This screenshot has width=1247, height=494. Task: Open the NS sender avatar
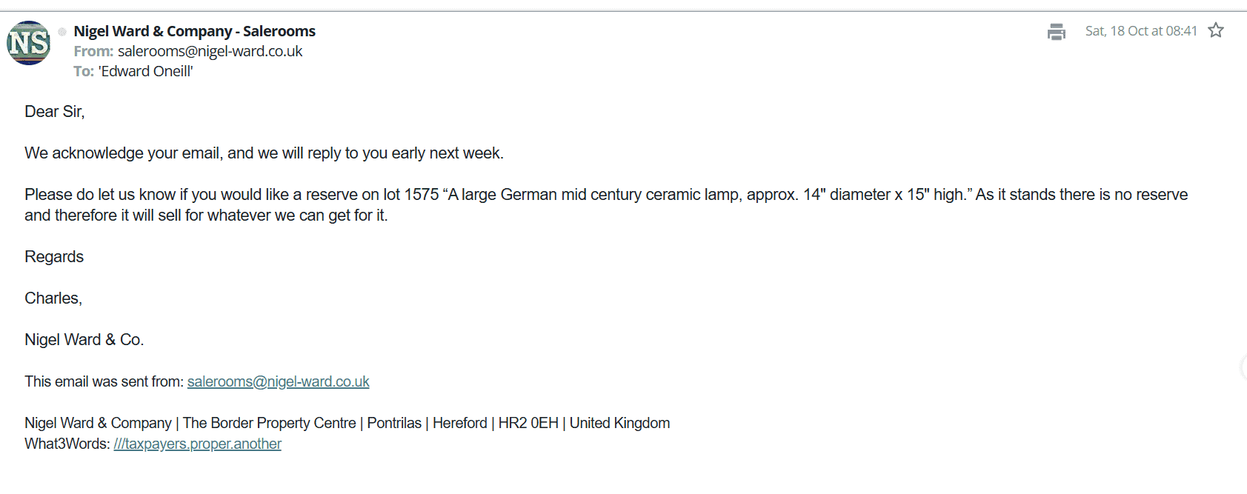pos(29,43)
